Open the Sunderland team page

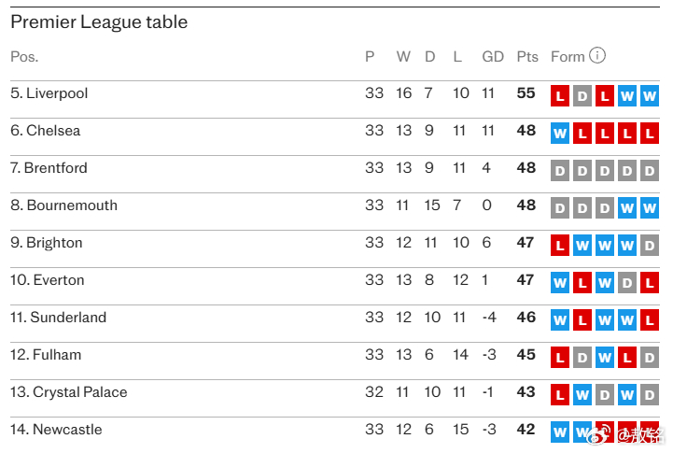(68, 318)
